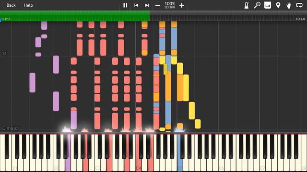Toggle the metronome icon
307x172 pixels.
(x=247, y=5)
